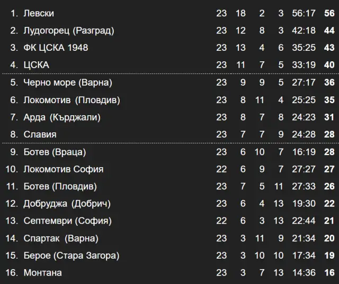
Task: Select ФК ЦСКА 1948 team row
Action: point(56,48)
